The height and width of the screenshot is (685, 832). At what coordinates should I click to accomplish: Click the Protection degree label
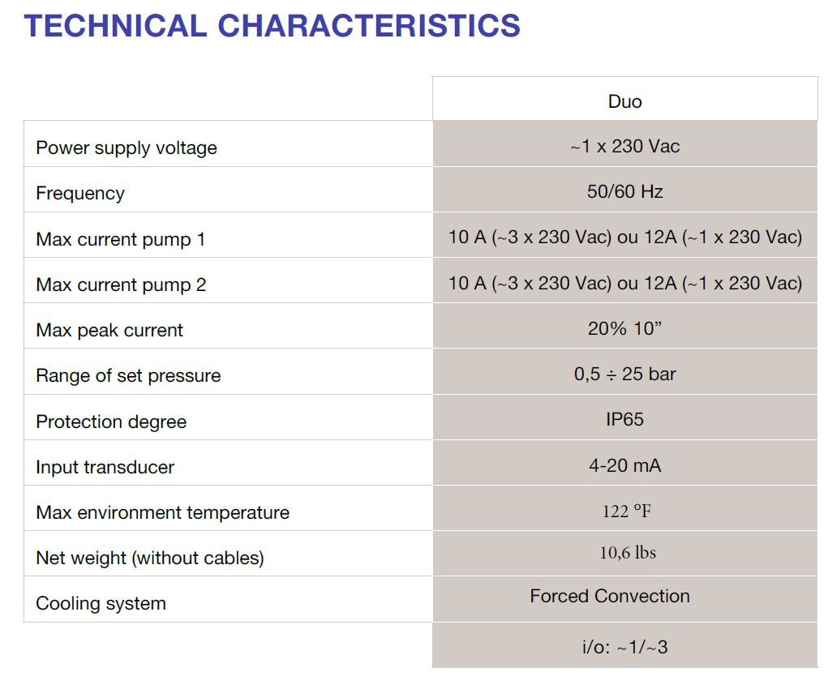[x=111, y=422]
